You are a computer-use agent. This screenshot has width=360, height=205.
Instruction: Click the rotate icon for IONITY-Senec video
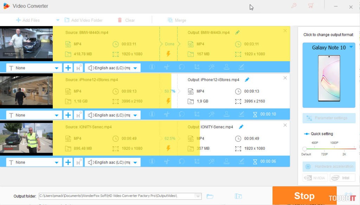click(x=182, y=162)
